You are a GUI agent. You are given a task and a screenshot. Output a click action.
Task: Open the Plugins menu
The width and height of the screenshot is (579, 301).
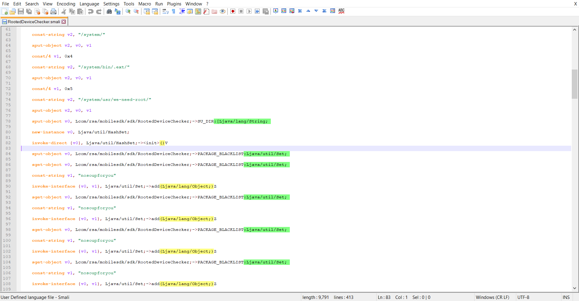coord(174,4)
